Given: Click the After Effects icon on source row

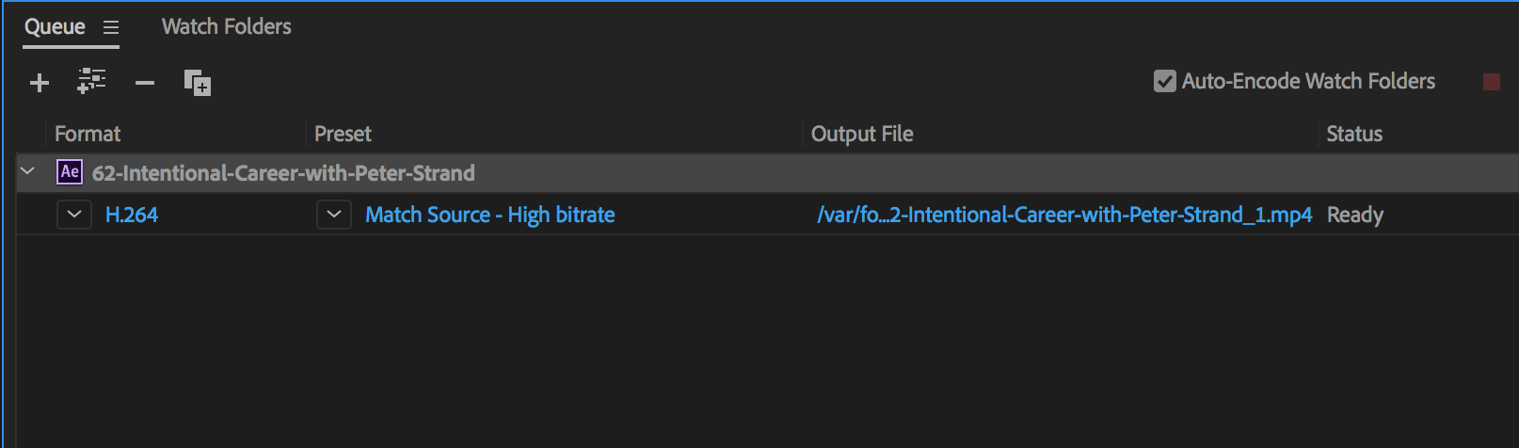Looking at the screenshot, I should pos(70,172).
